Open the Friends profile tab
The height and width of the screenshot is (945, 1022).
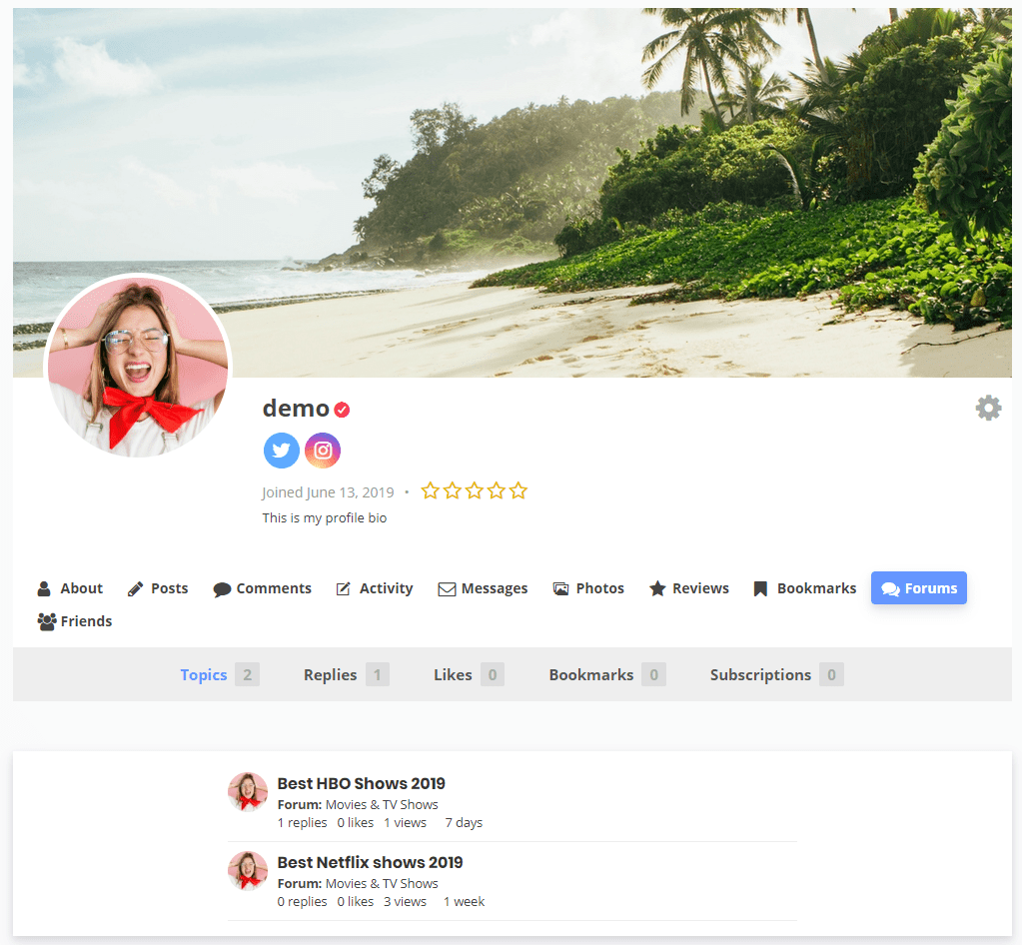[x=75, y=621]
